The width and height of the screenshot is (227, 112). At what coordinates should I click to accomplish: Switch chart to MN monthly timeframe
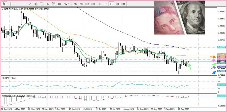[123, 4]
